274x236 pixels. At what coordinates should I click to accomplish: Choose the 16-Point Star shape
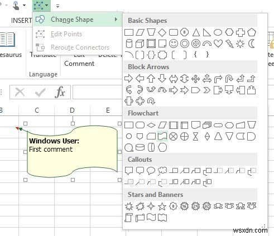[184, 206]
